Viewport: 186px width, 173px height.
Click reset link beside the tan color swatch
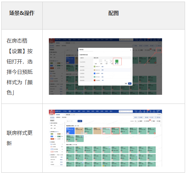103,70
